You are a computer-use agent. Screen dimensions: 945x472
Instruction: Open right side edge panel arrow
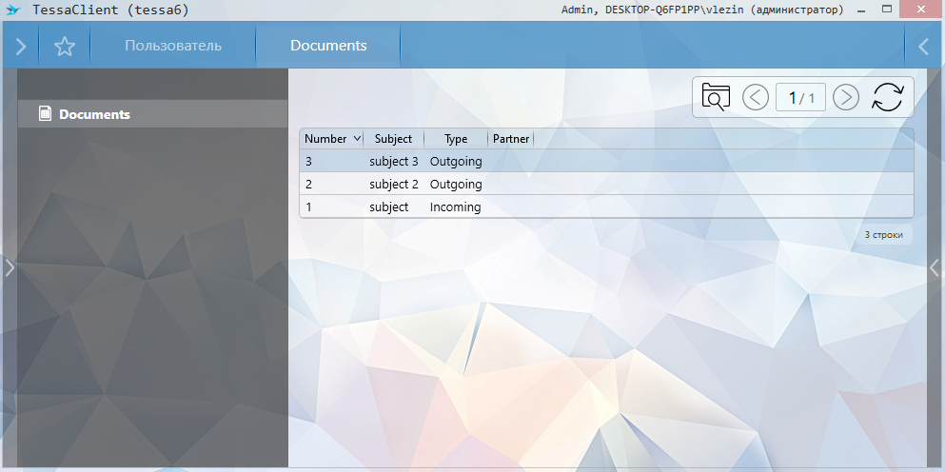pyautogui.click(x=935, y=268)
